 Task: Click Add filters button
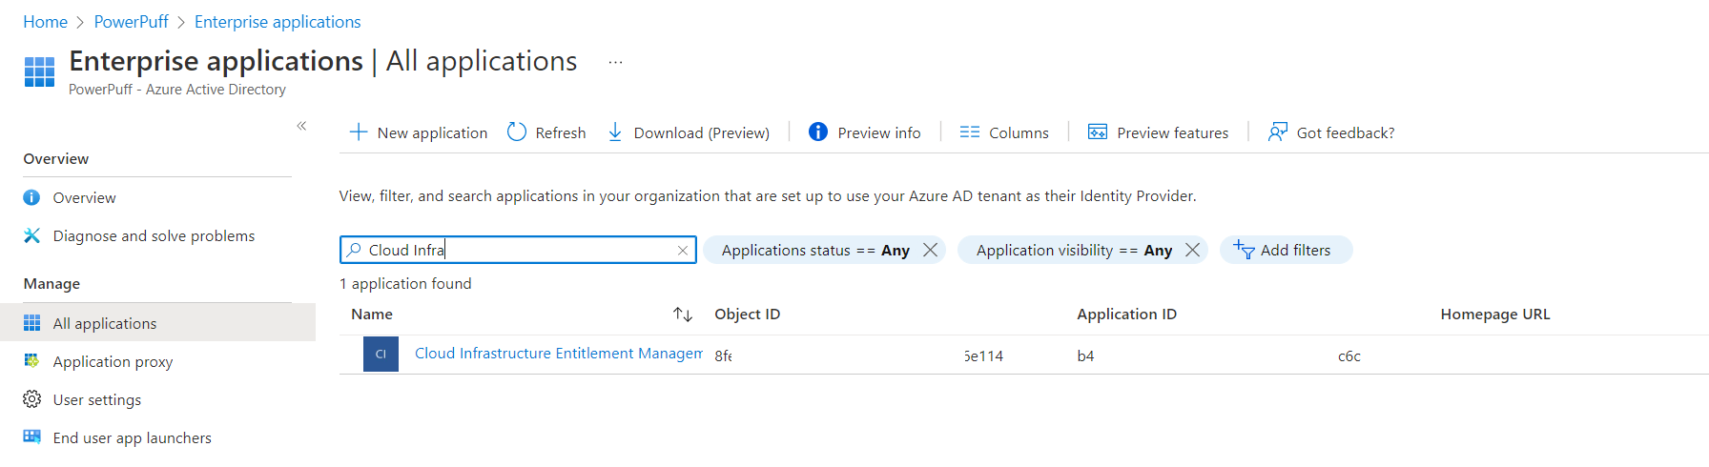(1285, 250)
